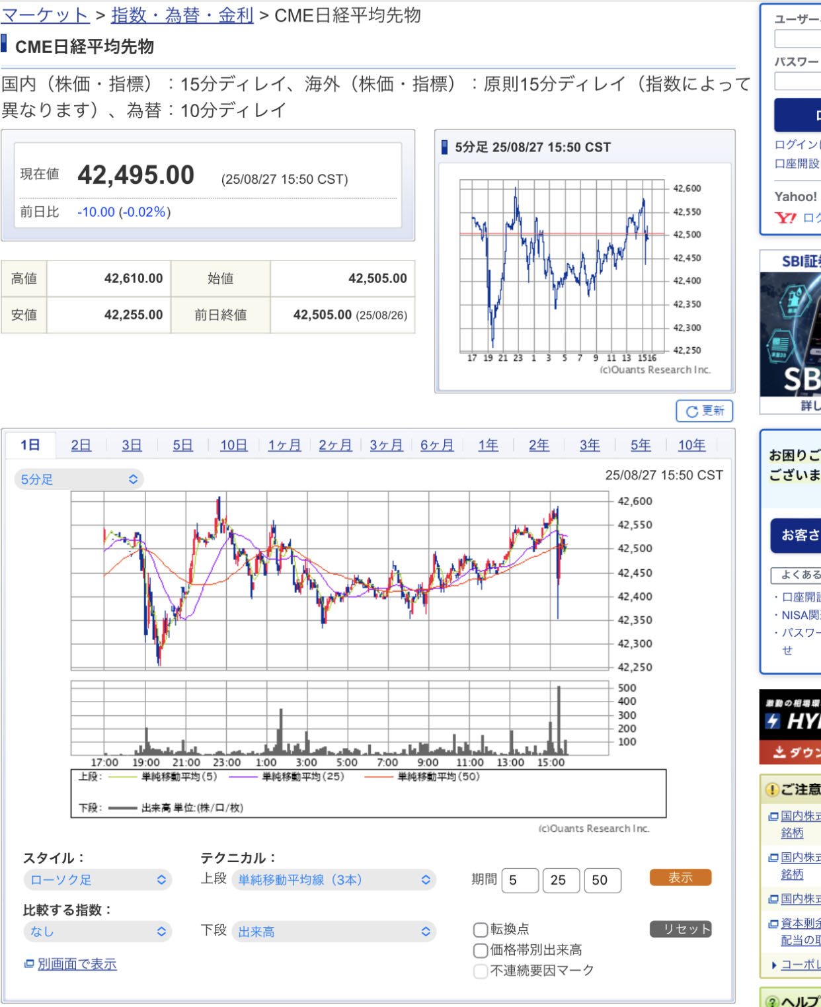
Task: Open the 資本剰余 sidebar link
Action: click(801, 923)
